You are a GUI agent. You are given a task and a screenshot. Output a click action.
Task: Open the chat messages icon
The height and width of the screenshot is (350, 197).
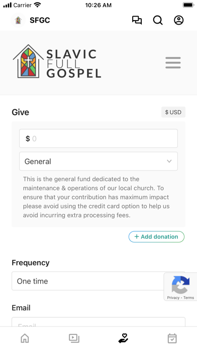click(137, 20)
